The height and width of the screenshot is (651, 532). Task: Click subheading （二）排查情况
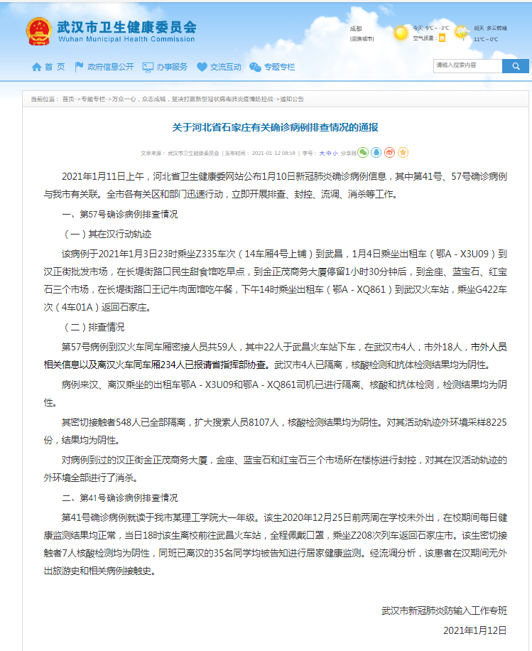coord(93,327)
